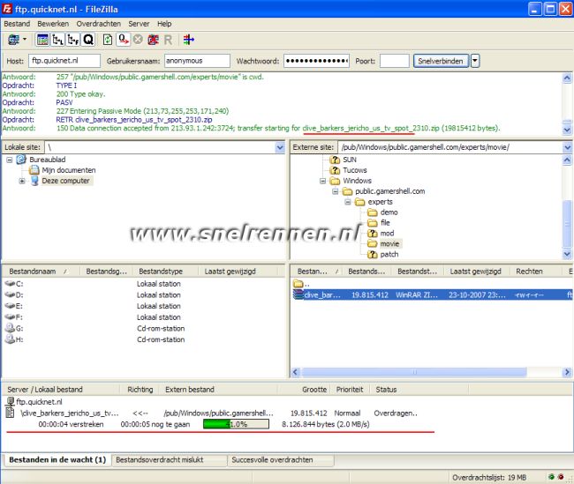
Task: Open the Bestand menu
Action: coord(17,24)
